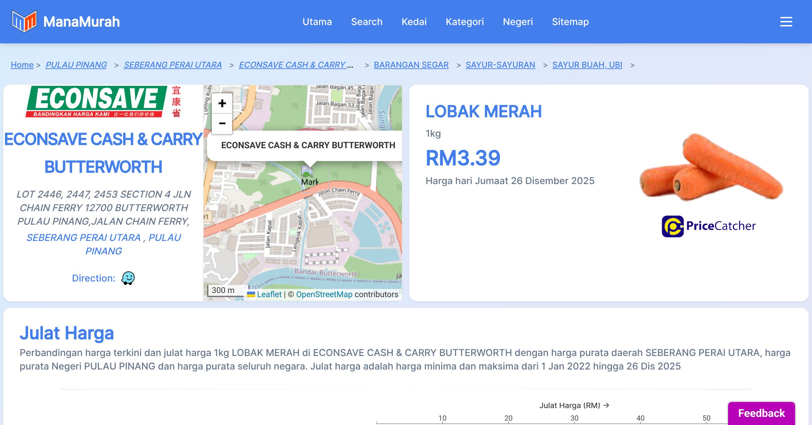Zoom in on the map
Screen dimensions: 812x425
[222, 104]
